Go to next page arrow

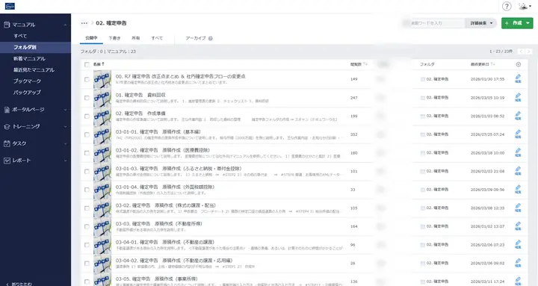coord(529,52)
